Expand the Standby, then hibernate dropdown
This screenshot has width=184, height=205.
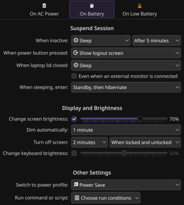(126, 87)
